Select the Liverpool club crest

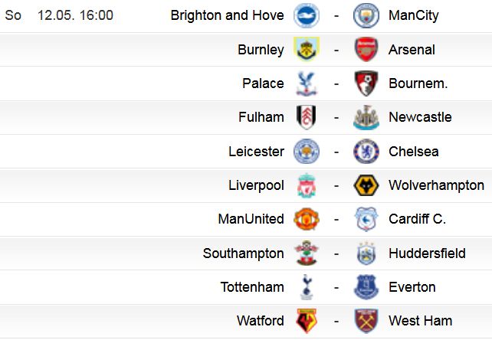(307, 185)
